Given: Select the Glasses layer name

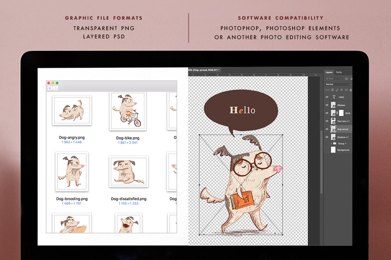Looking at the screenshot, I should pyautogui.click(x=341, y=105).
